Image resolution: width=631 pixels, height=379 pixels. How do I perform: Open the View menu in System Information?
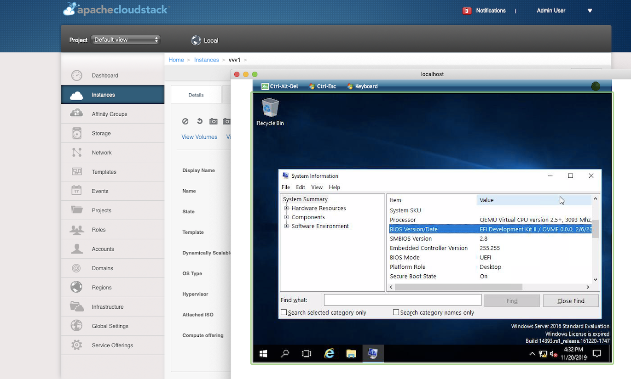tap(317, 187)
